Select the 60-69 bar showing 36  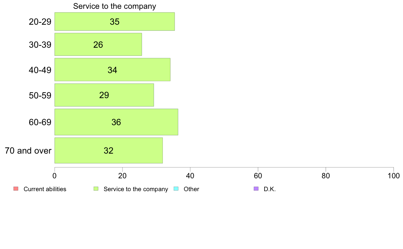pyautogui.click(x=116, y=122)
